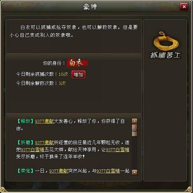Select the 【释放】 log tag
193x193 pixels.
tap(25, 121)
